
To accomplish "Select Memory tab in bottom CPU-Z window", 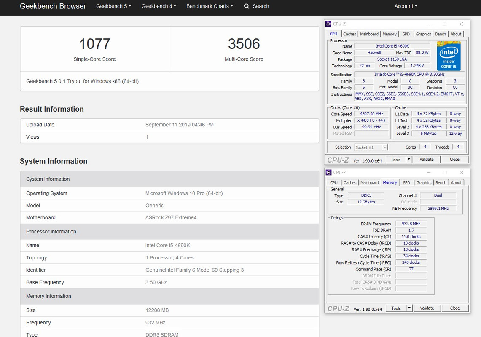I will point(390,182).
